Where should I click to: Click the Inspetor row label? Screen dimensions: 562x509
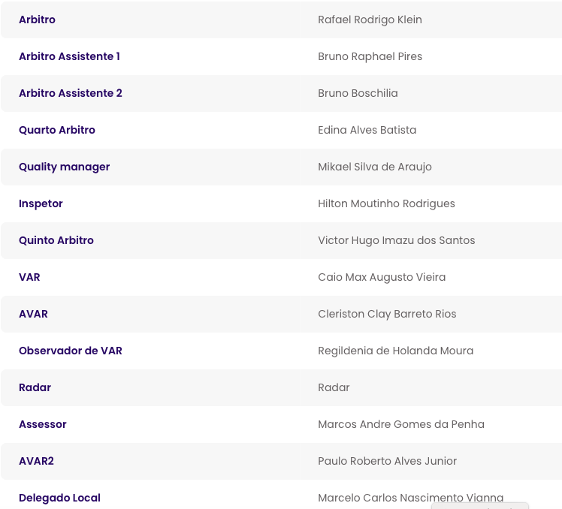click(41, 203)
